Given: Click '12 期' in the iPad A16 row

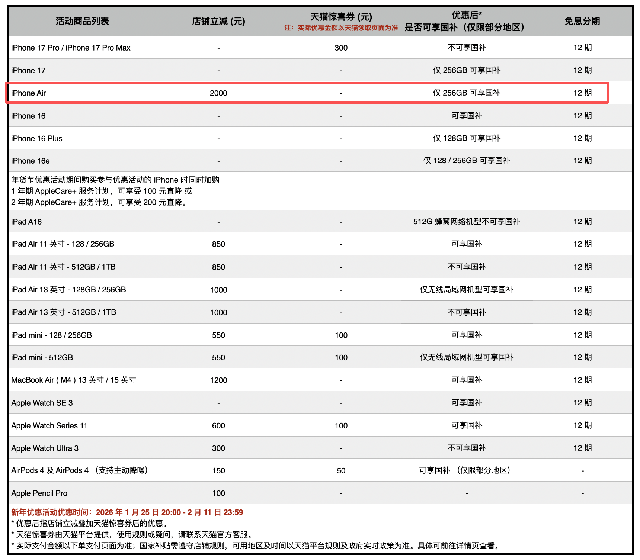Looking at the screenshot, I should pyautogui.click(x=582, y=222).
